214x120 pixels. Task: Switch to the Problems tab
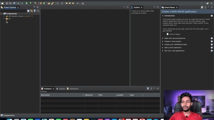(x=47, y=89)
